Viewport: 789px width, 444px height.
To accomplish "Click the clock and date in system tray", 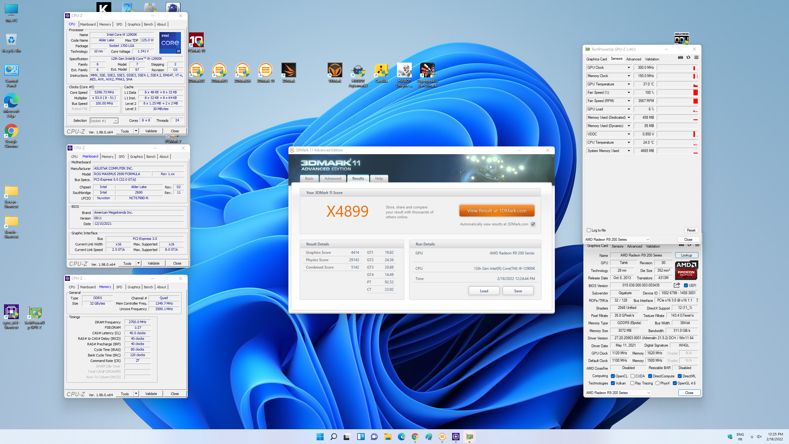I will (775, 437).
